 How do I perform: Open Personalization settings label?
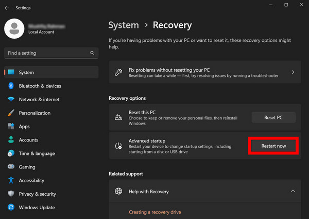click(35, 113)
